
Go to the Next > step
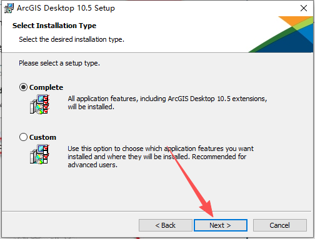(221, 225)
